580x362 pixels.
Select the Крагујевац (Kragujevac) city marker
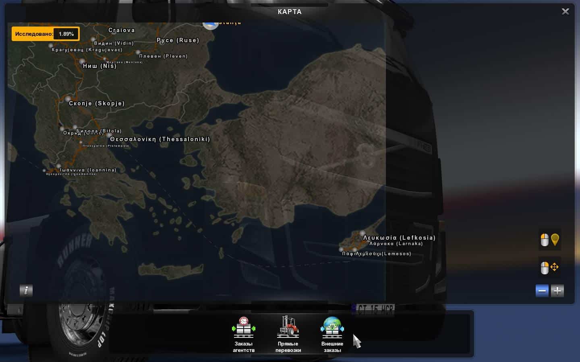(51, 46)
